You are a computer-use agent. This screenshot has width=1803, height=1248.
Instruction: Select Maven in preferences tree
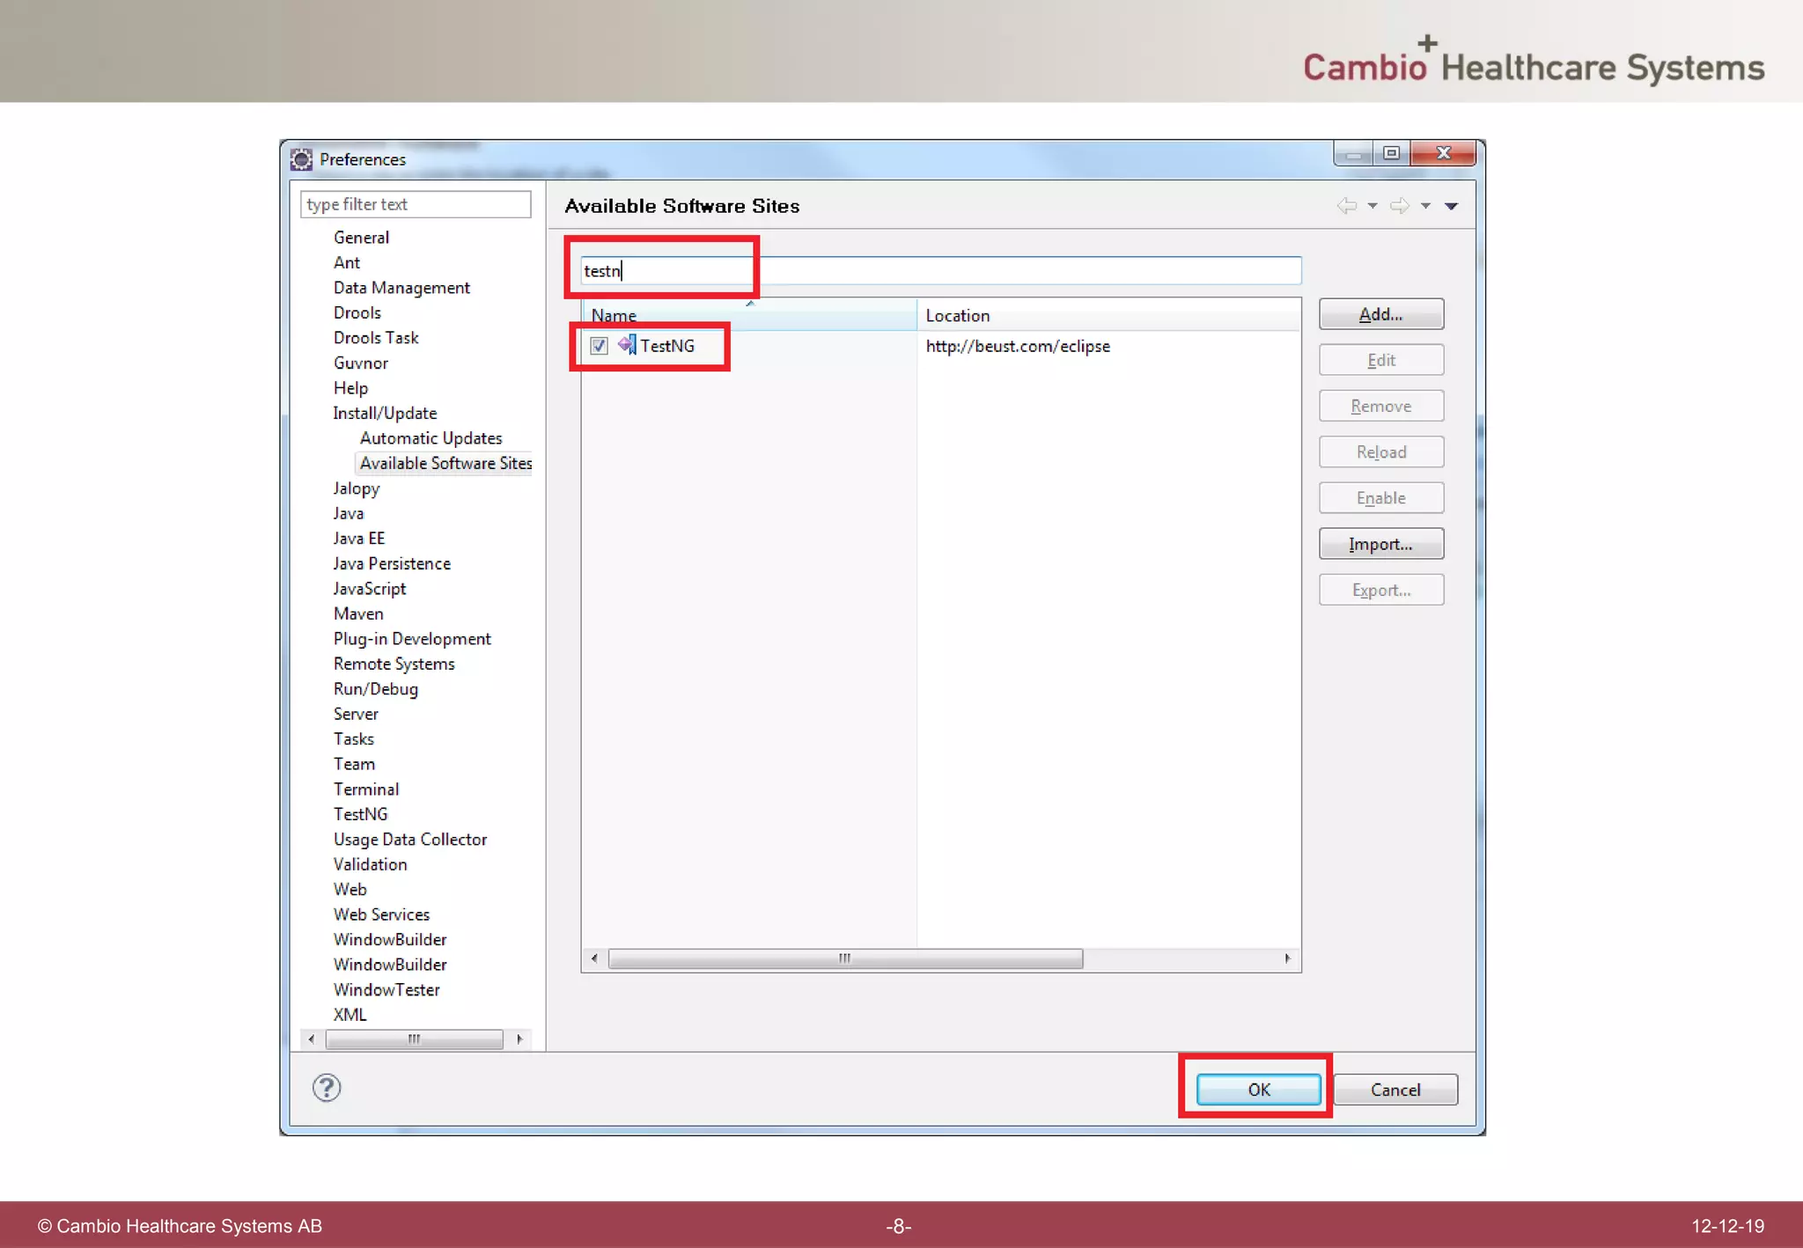[x=358, y=613]
